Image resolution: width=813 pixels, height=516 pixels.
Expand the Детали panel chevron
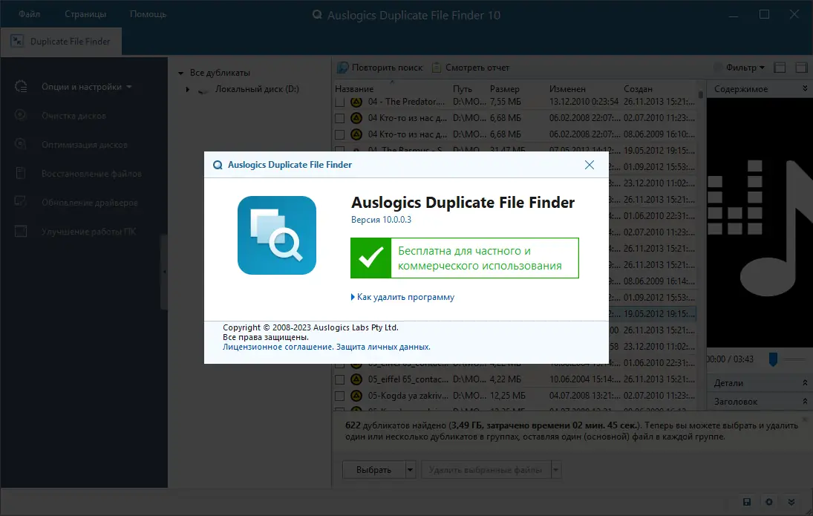(805, 382)
